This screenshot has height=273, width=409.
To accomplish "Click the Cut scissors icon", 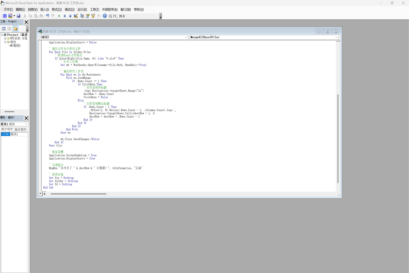I will (x=25, y=16).
